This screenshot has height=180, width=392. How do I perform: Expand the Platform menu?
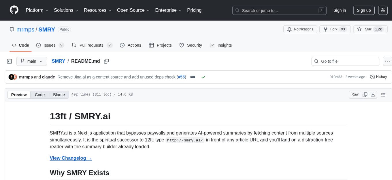[37, 10]
